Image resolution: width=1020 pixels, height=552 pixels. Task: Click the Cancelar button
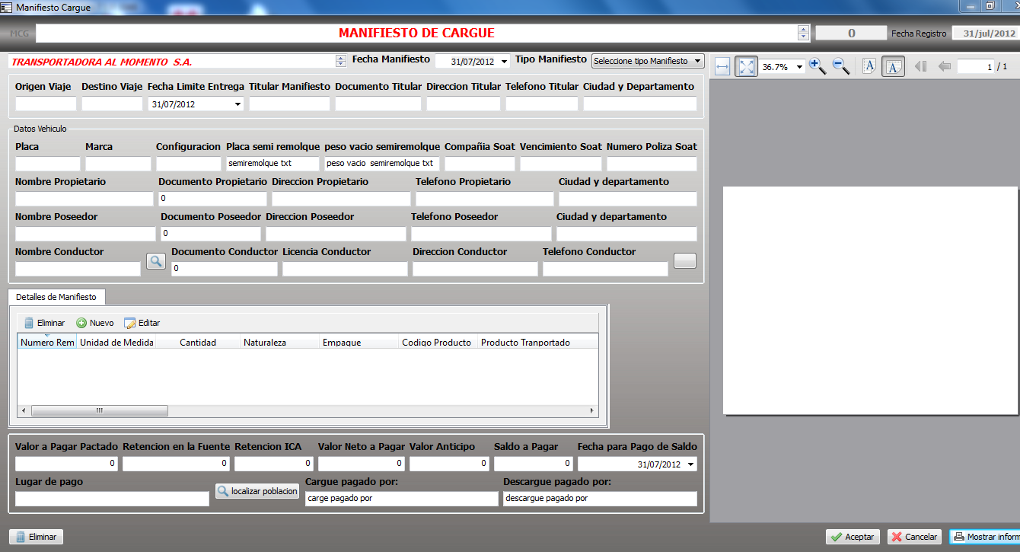[914, 537]
